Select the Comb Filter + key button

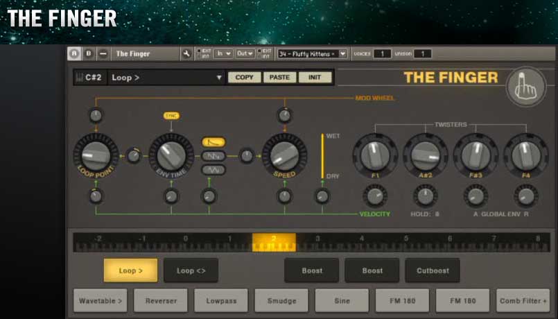pos(523,301)
